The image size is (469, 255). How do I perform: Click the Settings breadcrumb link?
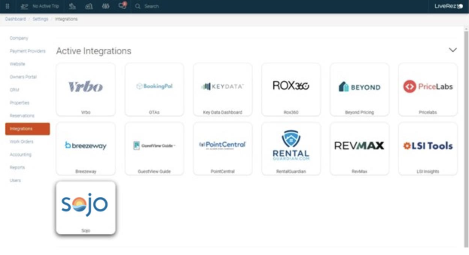40,19
